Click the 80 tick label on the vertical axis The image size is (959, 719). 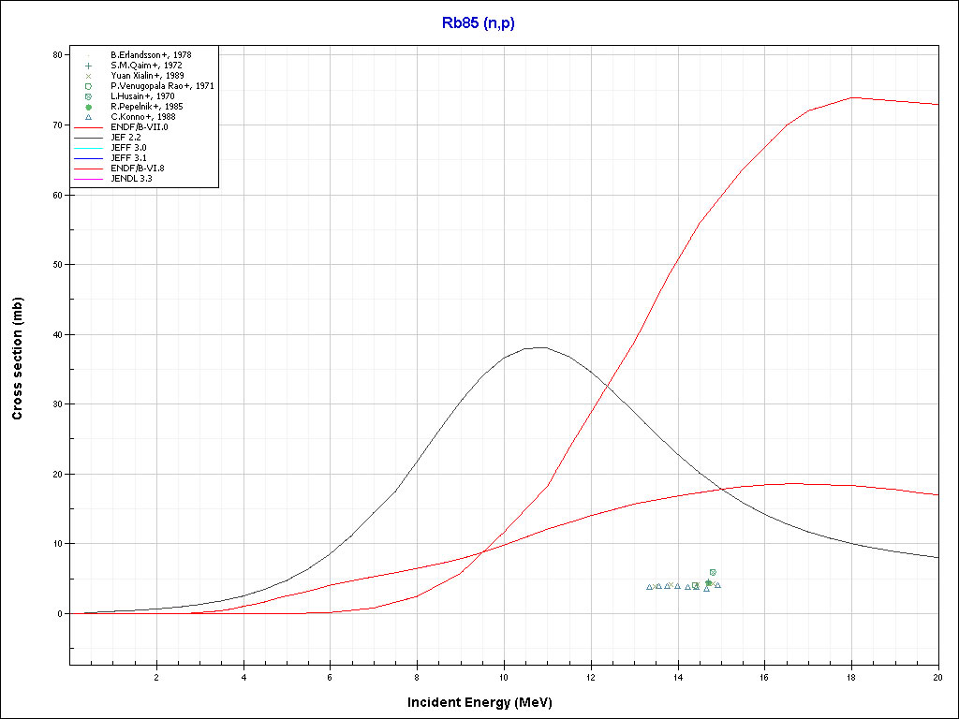pyautogui.click(x=56, y=55)
